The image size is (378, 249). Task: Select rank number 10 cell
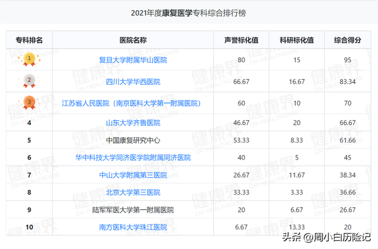[x=29, y=227]
